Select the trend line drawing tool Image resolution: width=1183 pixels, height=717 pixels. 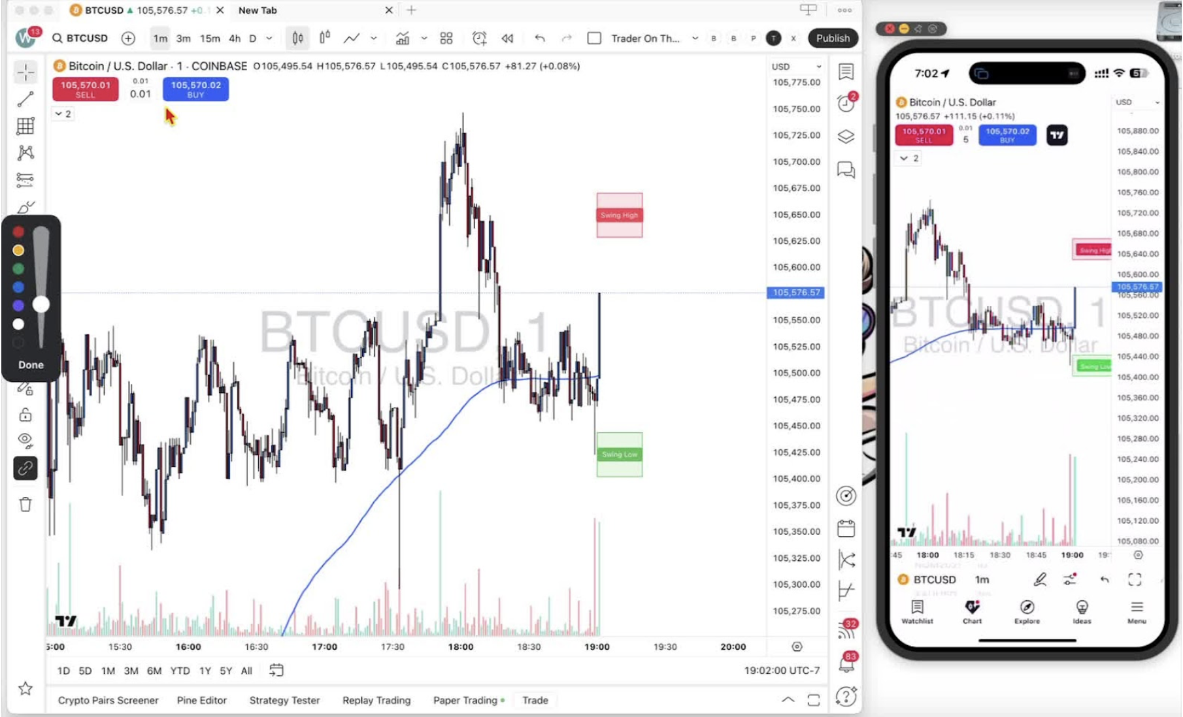25,99
